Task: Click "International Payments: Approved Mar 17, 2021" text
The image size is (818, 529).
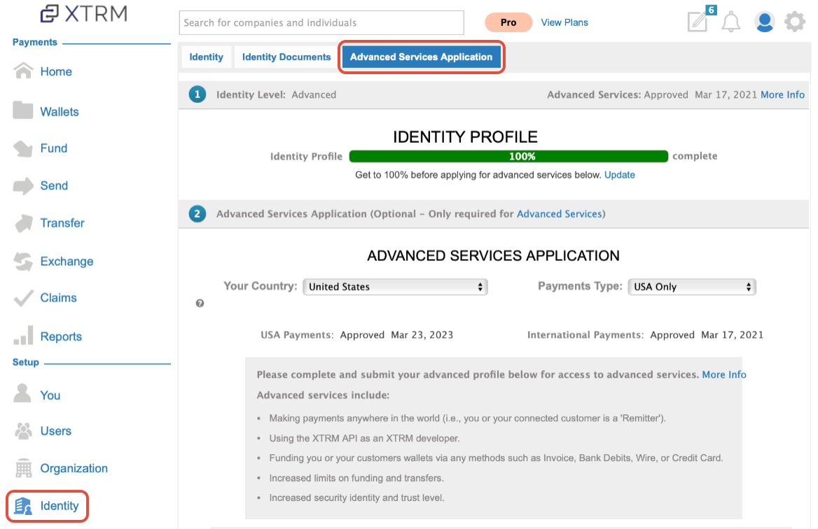Action: click(x=645, y=334)
